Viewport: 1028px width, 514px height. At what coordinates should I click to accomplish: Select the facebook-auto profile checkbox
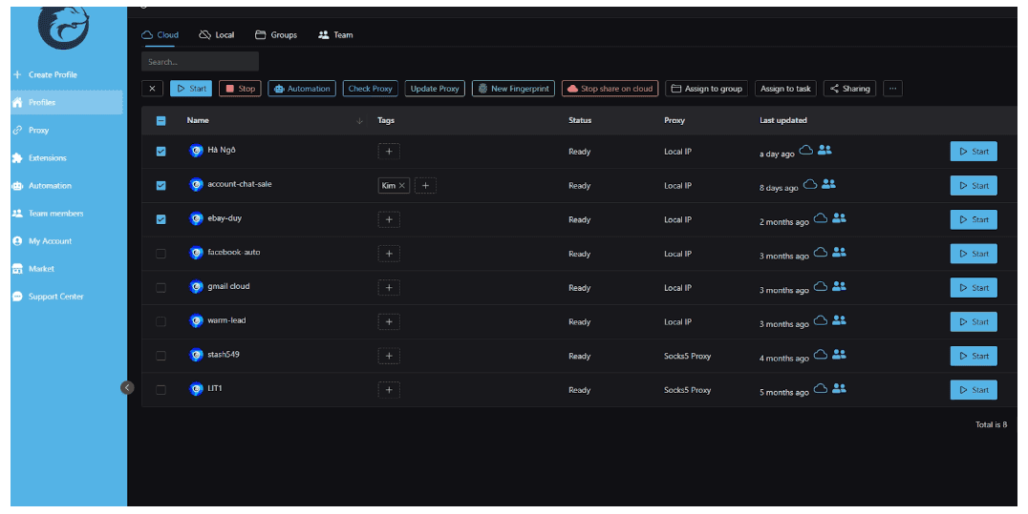161,254
